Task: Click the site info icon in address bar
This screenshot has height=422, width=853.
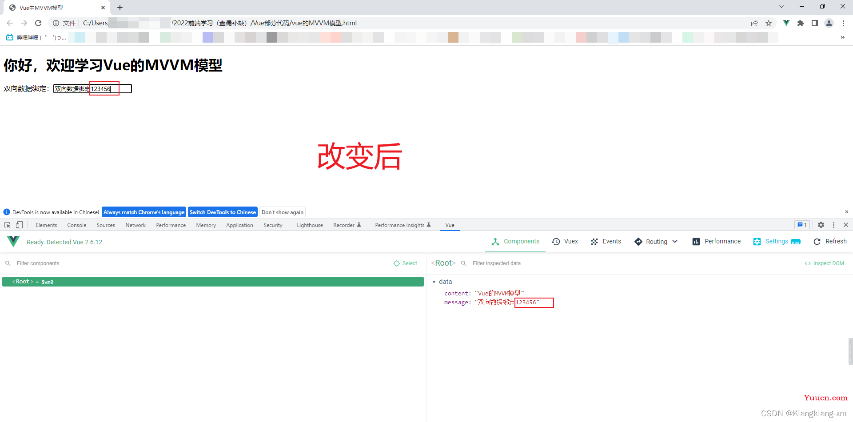Action: click(56, 23)
